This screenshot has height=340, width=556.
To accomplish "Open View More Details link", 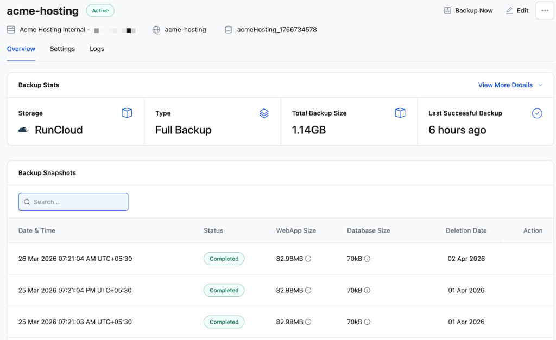I will point(506,85).
